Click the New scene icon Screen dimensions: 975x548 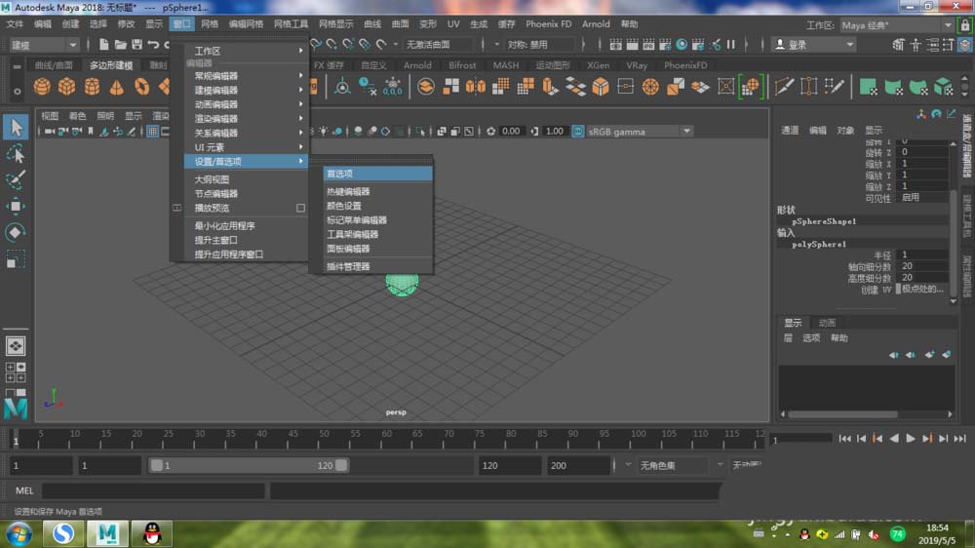point(104,44)
